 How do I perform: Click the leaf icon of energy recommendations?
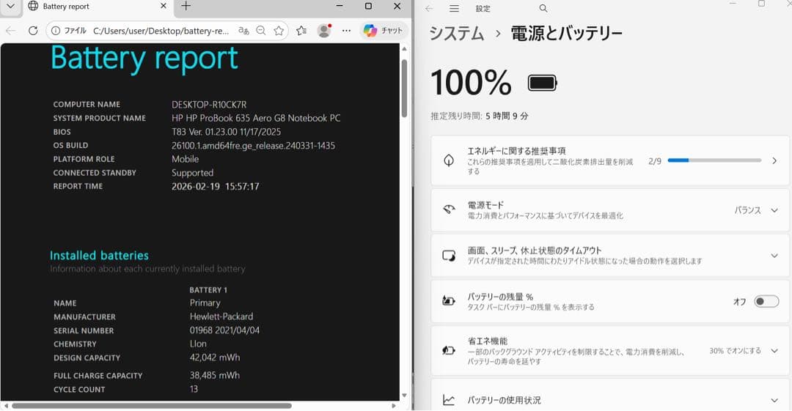click(449, 161)
